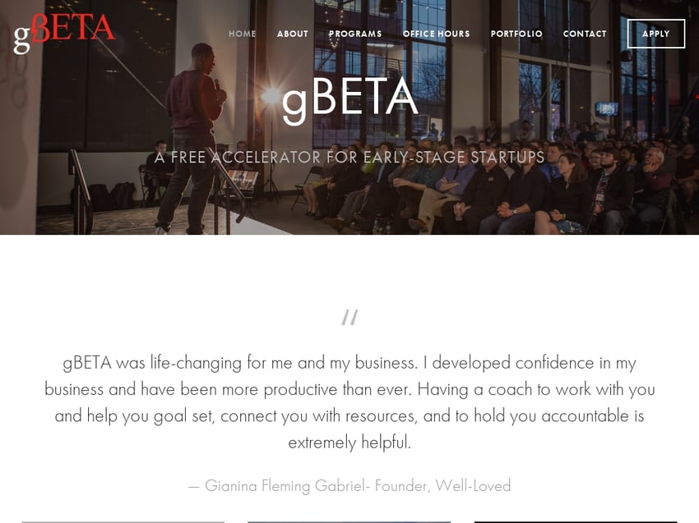Click the free accelerator tagline text

point(349,157)
